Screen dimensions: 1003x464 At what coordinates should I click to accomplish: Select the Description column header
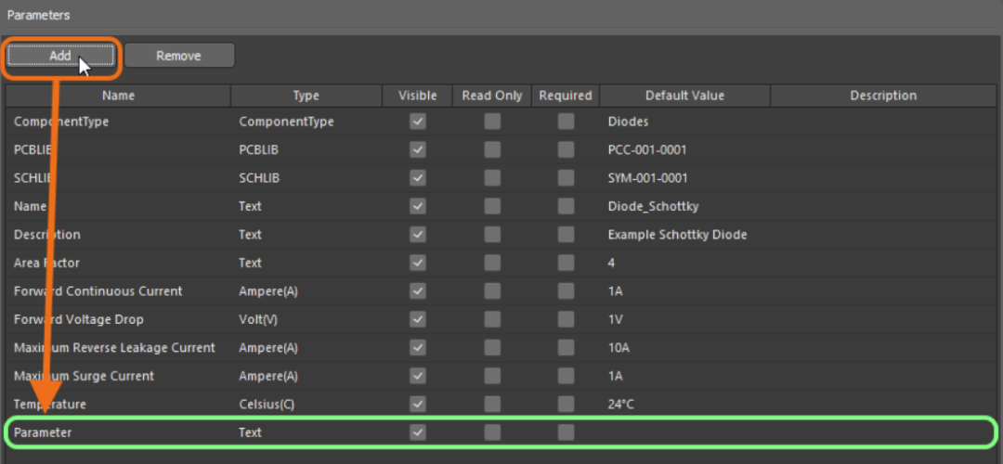point(883,96)
